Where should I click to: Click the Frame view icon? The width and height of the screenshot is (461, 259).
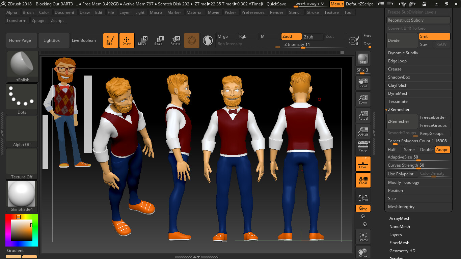click(363, 237)
